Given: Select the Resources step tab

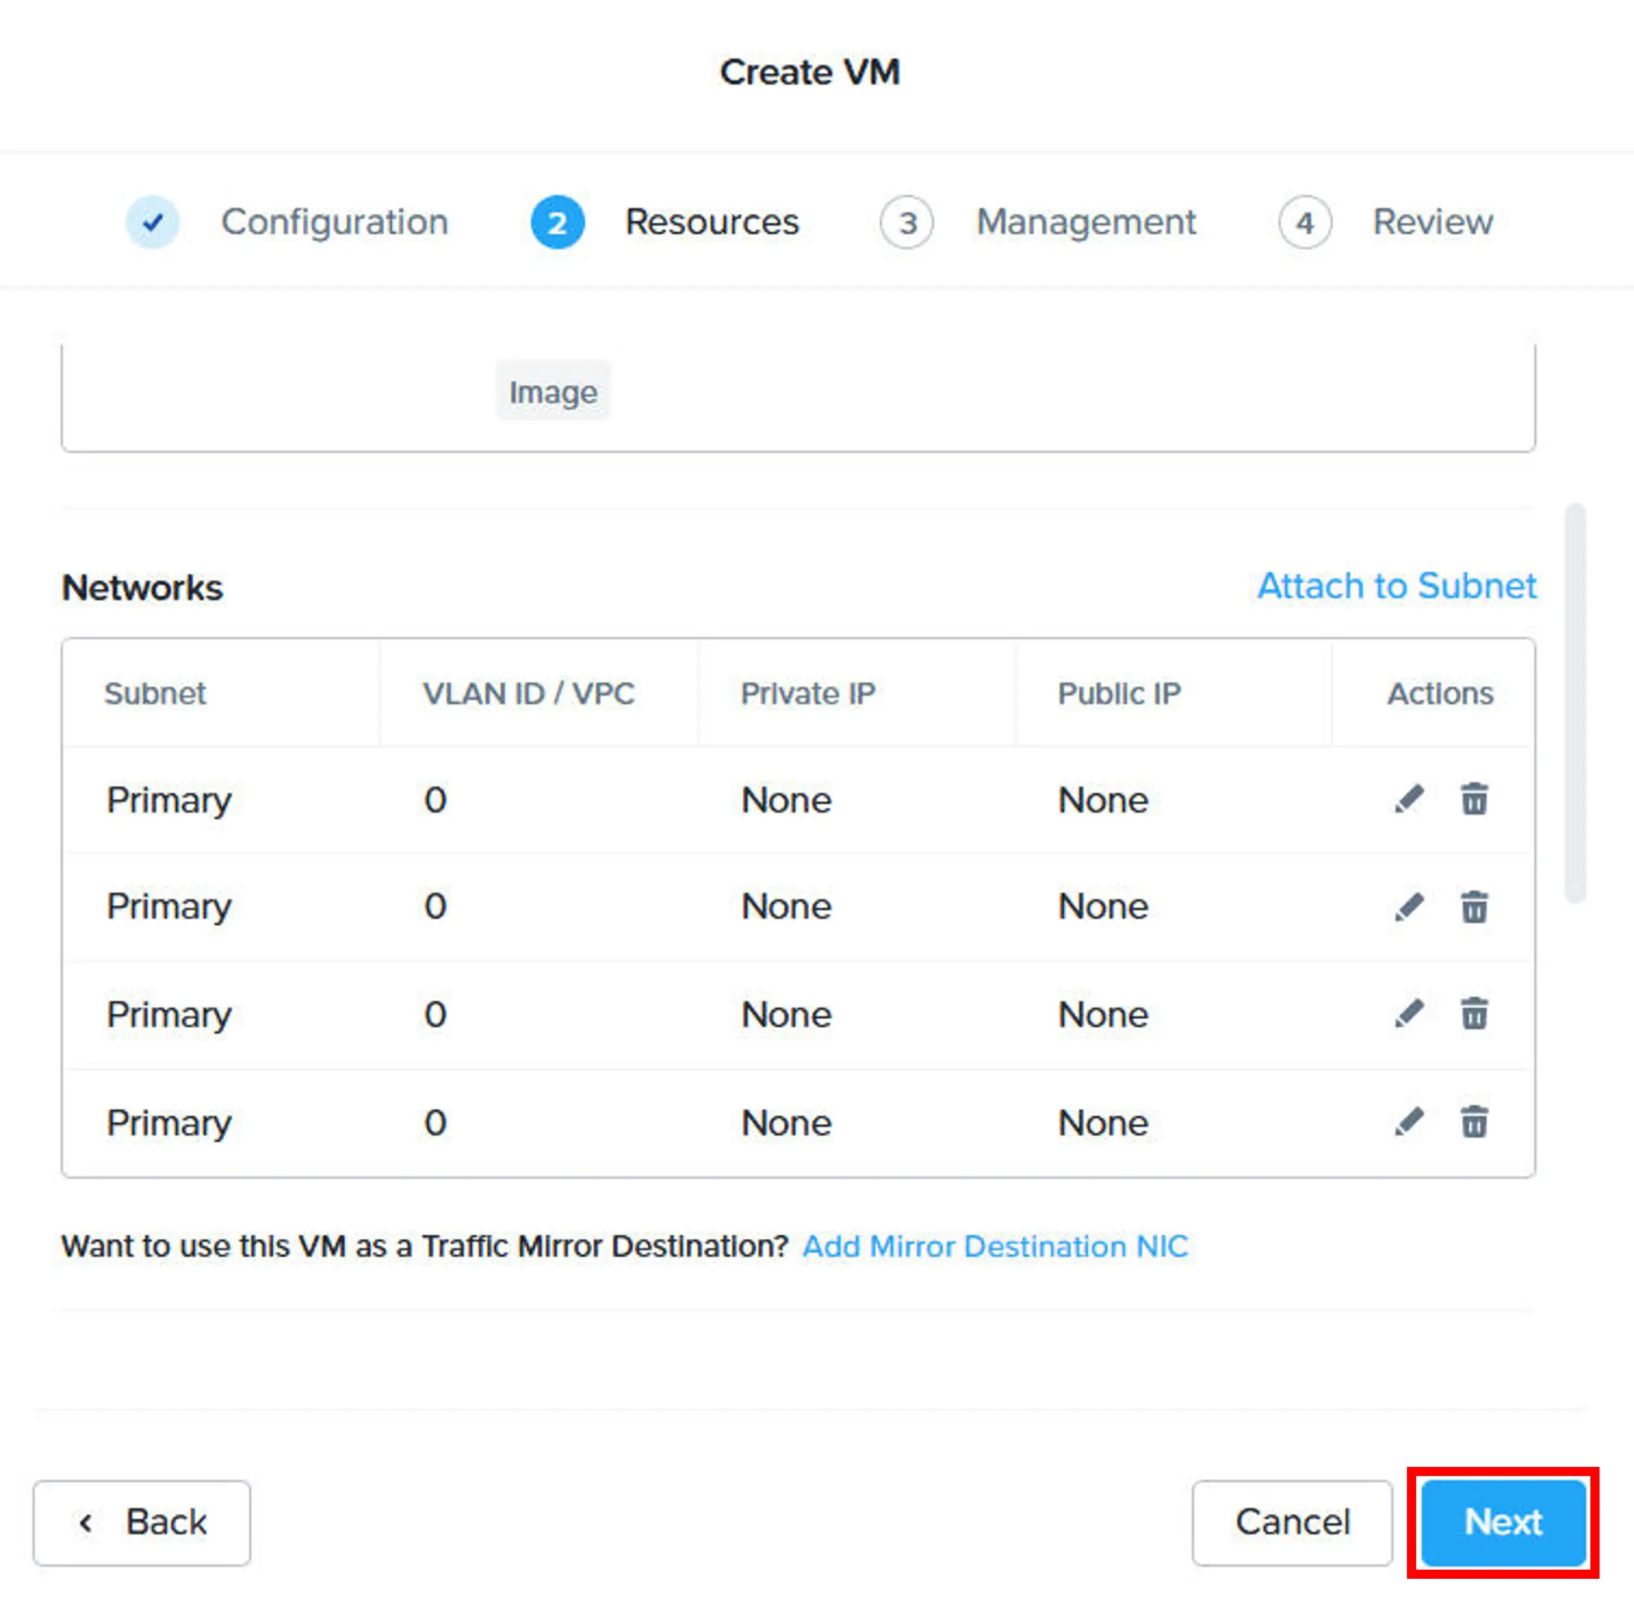Looking at the screenshot, I should [665, 222].
